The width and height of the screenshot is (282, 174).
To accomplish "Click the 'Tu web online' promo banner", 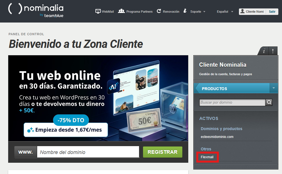I will (98, 98).
